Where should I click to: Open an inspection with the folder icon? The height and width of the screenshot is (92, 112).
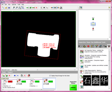coord(6,8)
